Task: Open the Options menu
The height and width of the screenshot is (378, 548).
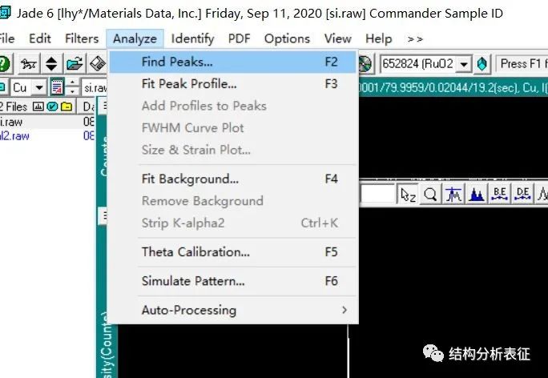Action: (x=287, y=38)
